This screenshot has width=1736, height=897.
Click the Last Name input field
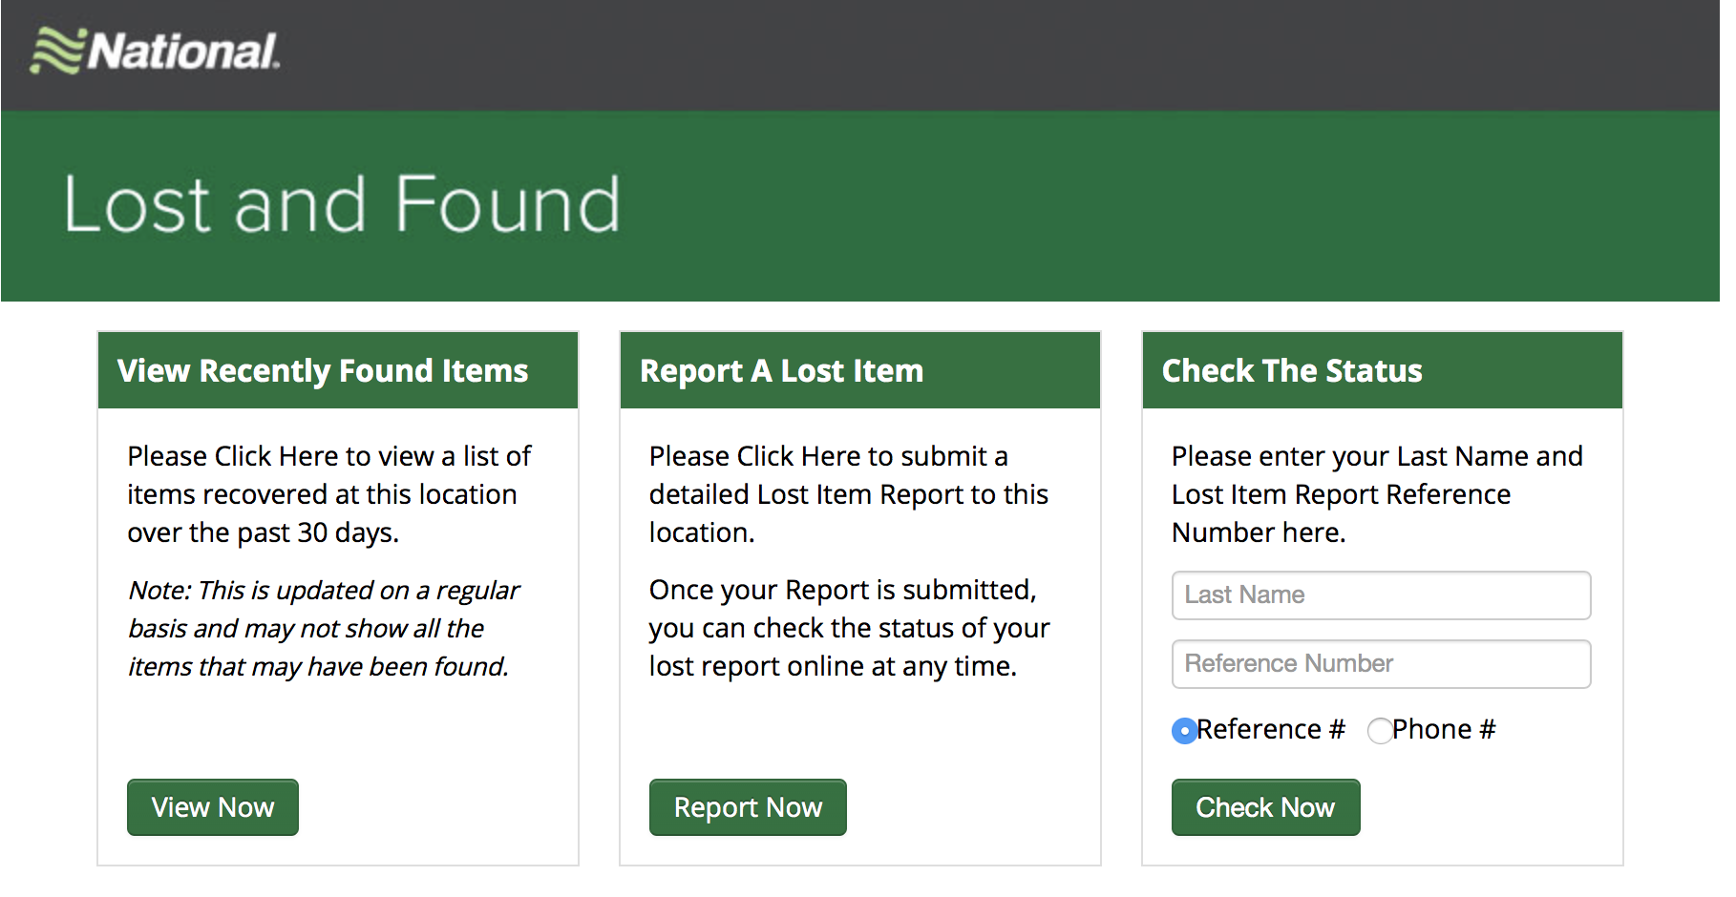[1381, 595]
